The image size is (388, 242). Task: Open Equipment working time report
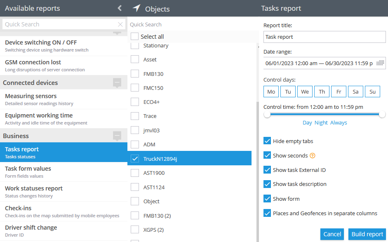63,119
